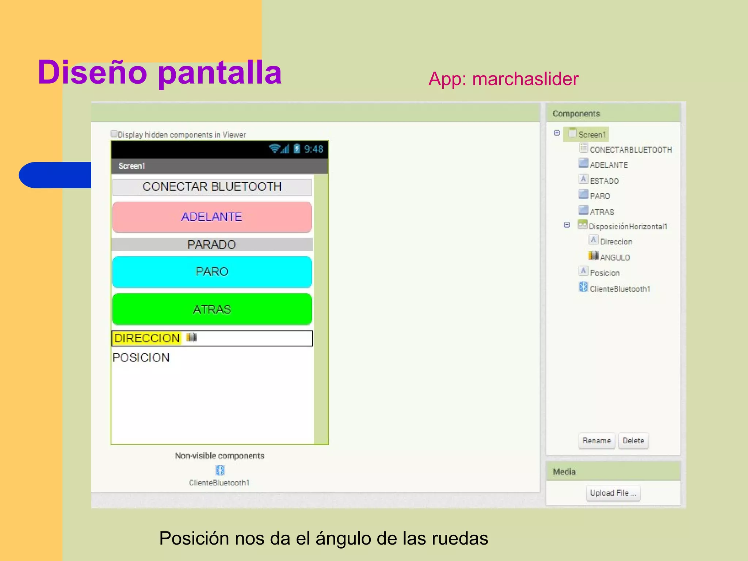Click the Rename button
The height and width of the screenshot is (561, 748).
point(597,441)
